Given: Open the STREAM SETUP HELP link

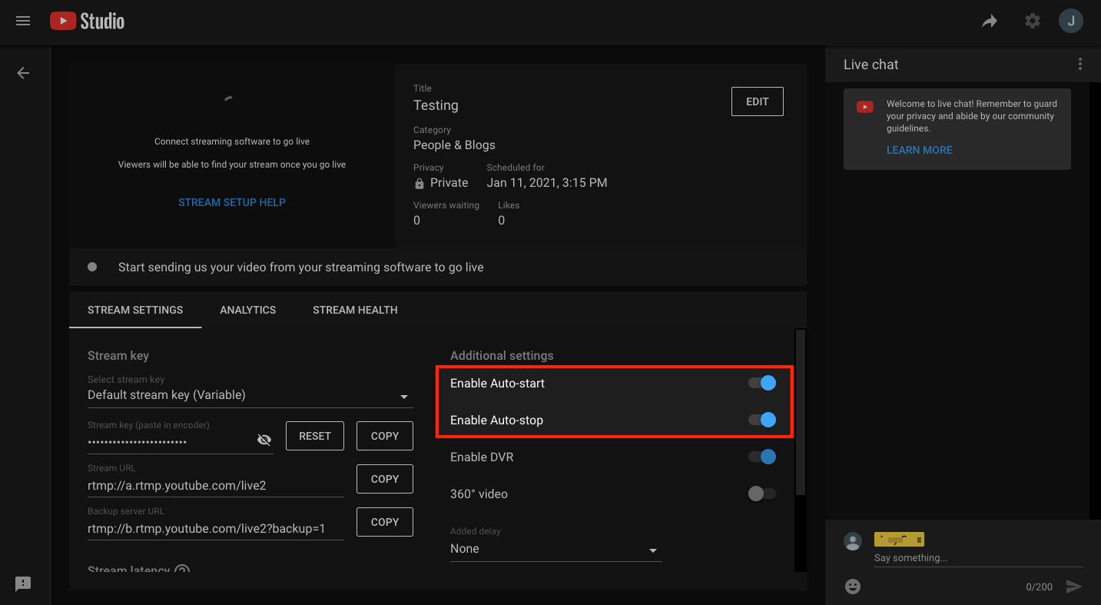Looking at the screenshot, I should (231, 201).
